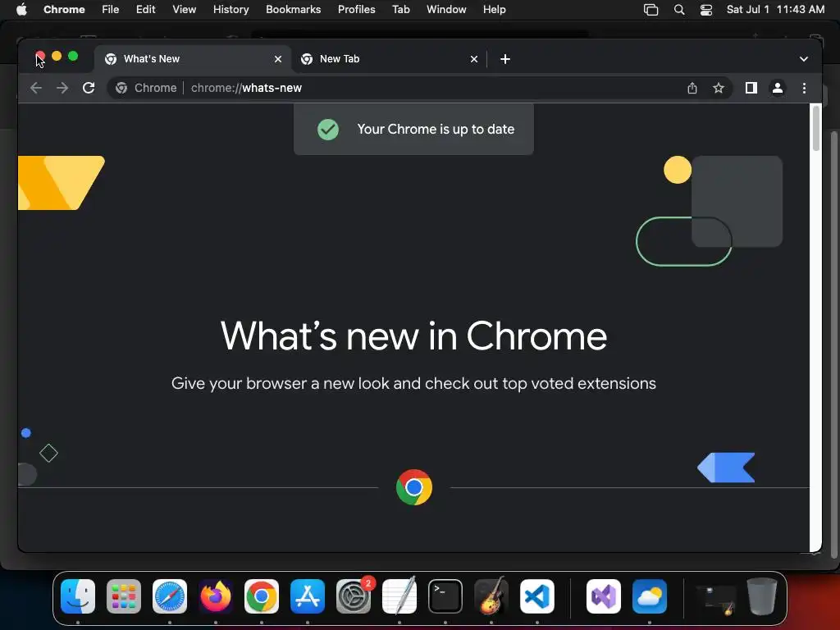This screenshot has width=840, height=630.
Task: Click Google Chrome in the Dock
Action: [x=262, y=596]
